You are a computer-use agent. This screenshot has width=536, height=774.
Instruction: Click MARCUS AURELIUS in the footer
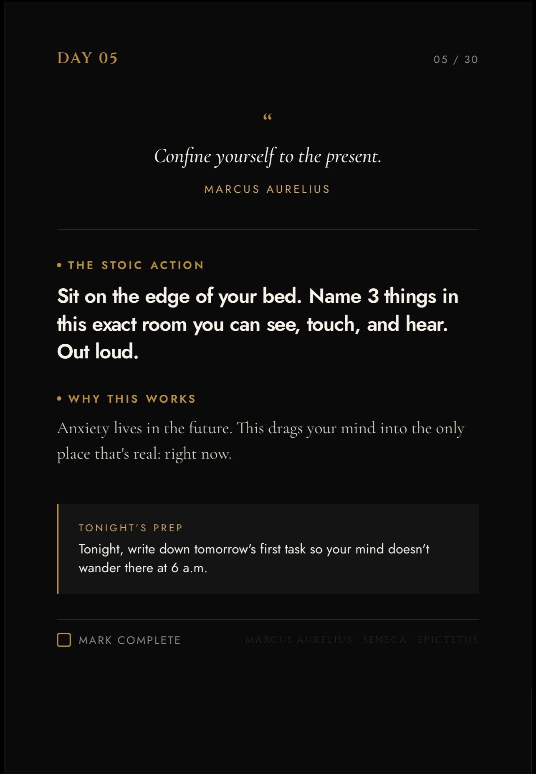click(299, 640)
